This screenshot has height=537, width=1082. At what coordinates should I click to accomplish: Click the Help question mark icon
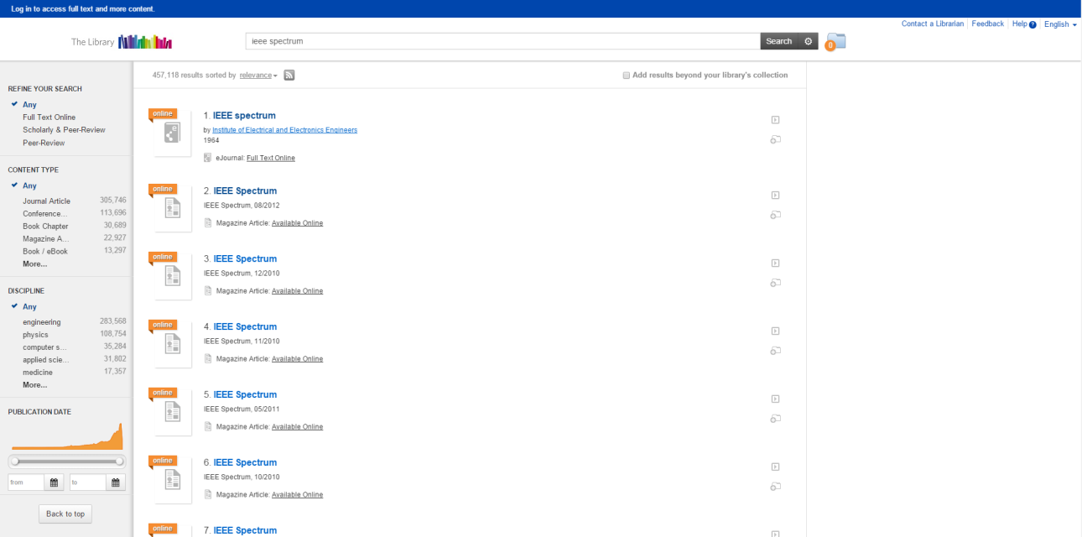tap(1033, 24)
